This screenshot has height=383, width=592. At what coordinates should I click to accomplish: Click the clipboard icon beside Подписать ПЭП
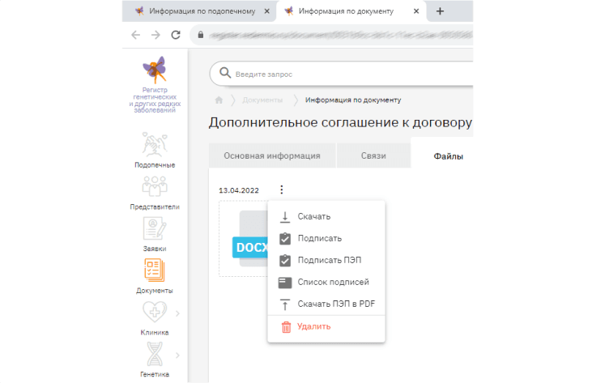[x=285, y=261]
